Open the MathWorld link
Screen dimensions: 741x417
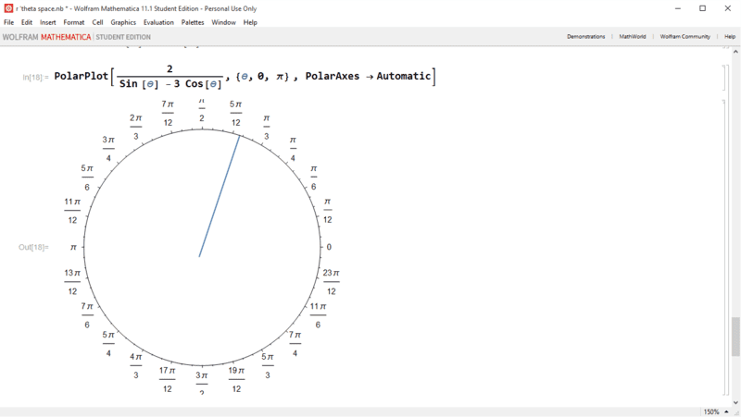[633, 36]
